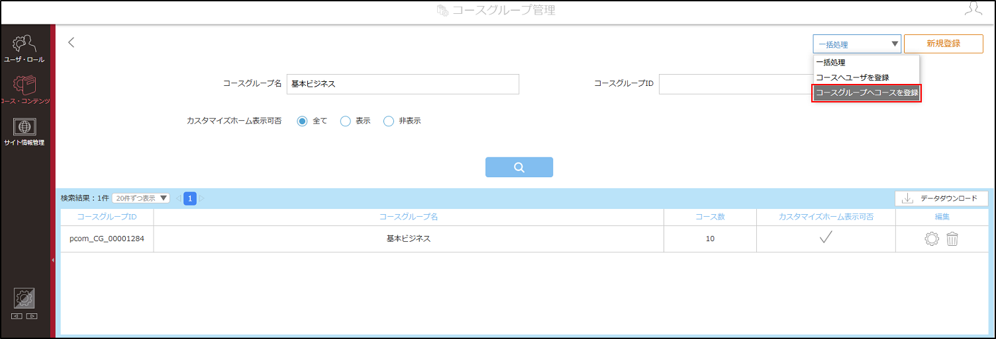Sort by コースグループID column header

pos(107,217)
